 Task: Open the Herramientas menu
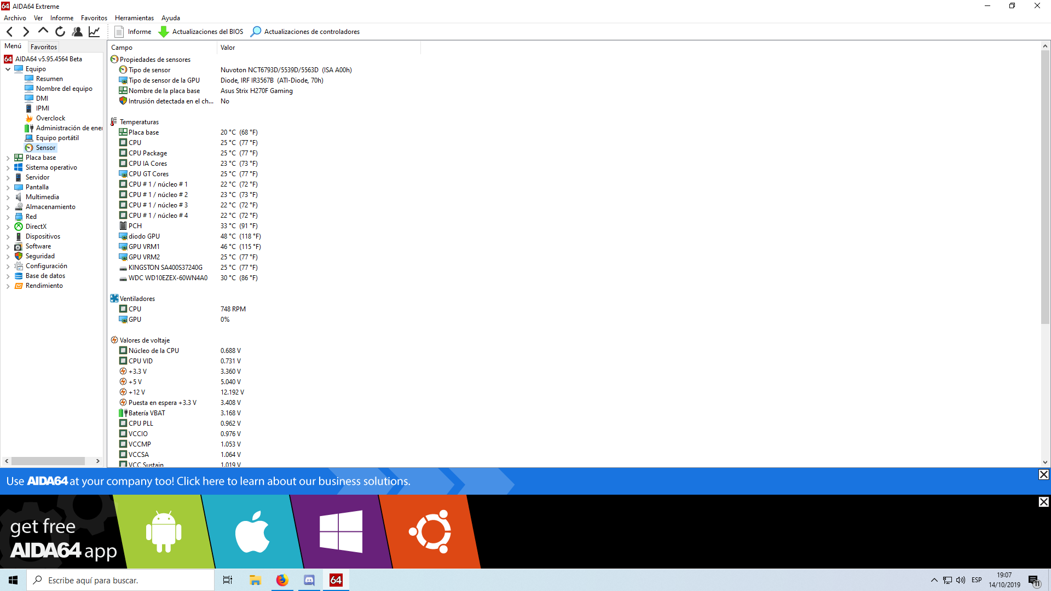135,18
